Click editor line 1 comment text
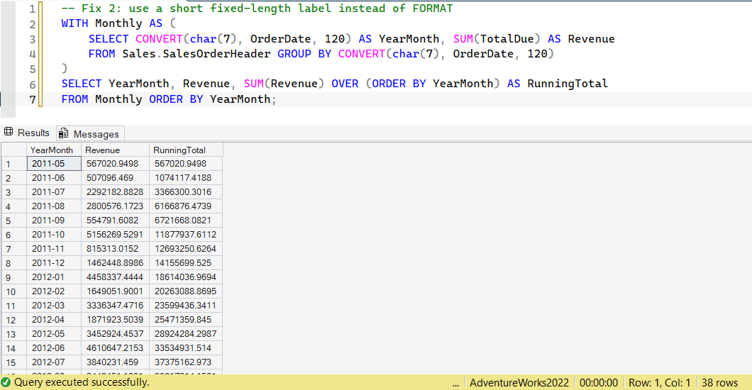This screenshot has height=390, width=752. 257,9
